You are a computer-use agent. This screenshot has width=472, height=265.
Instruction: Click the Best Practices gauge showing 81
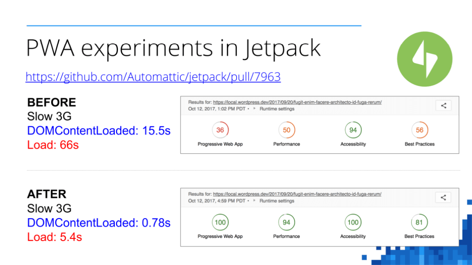(419, 222)
